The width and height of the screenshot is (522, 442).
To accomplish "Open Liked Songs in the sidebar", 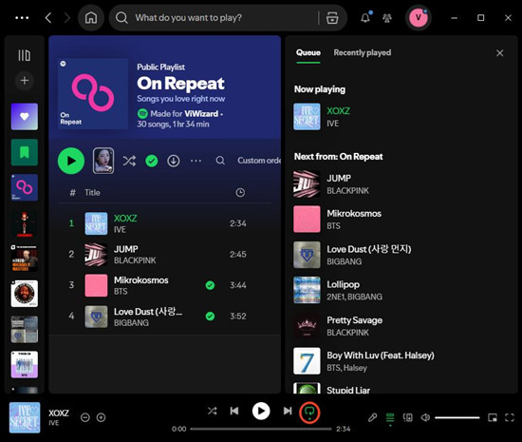I will pos(25,116).
